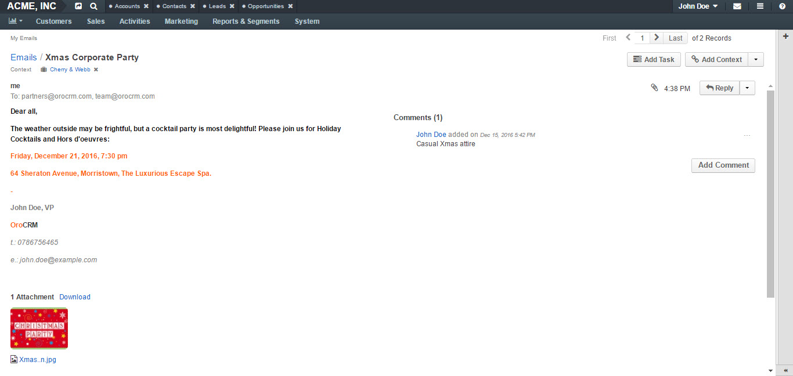This screenshot has height=376, width=793.
Task: Click the record number input field
Action: (642, 38)
